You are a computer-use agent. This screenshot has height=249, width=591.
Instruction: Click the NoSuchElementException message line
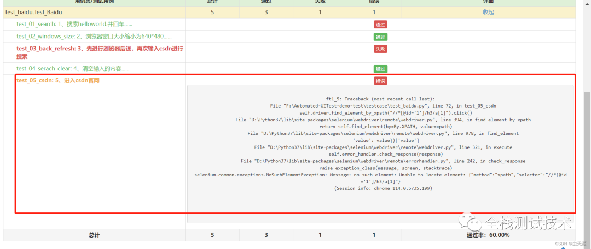point(380,179)
